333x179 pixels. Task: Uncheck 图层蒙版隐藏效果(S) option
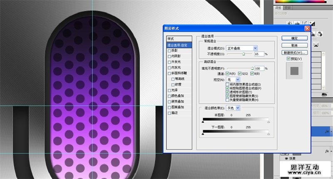click(x=227, y=96)
